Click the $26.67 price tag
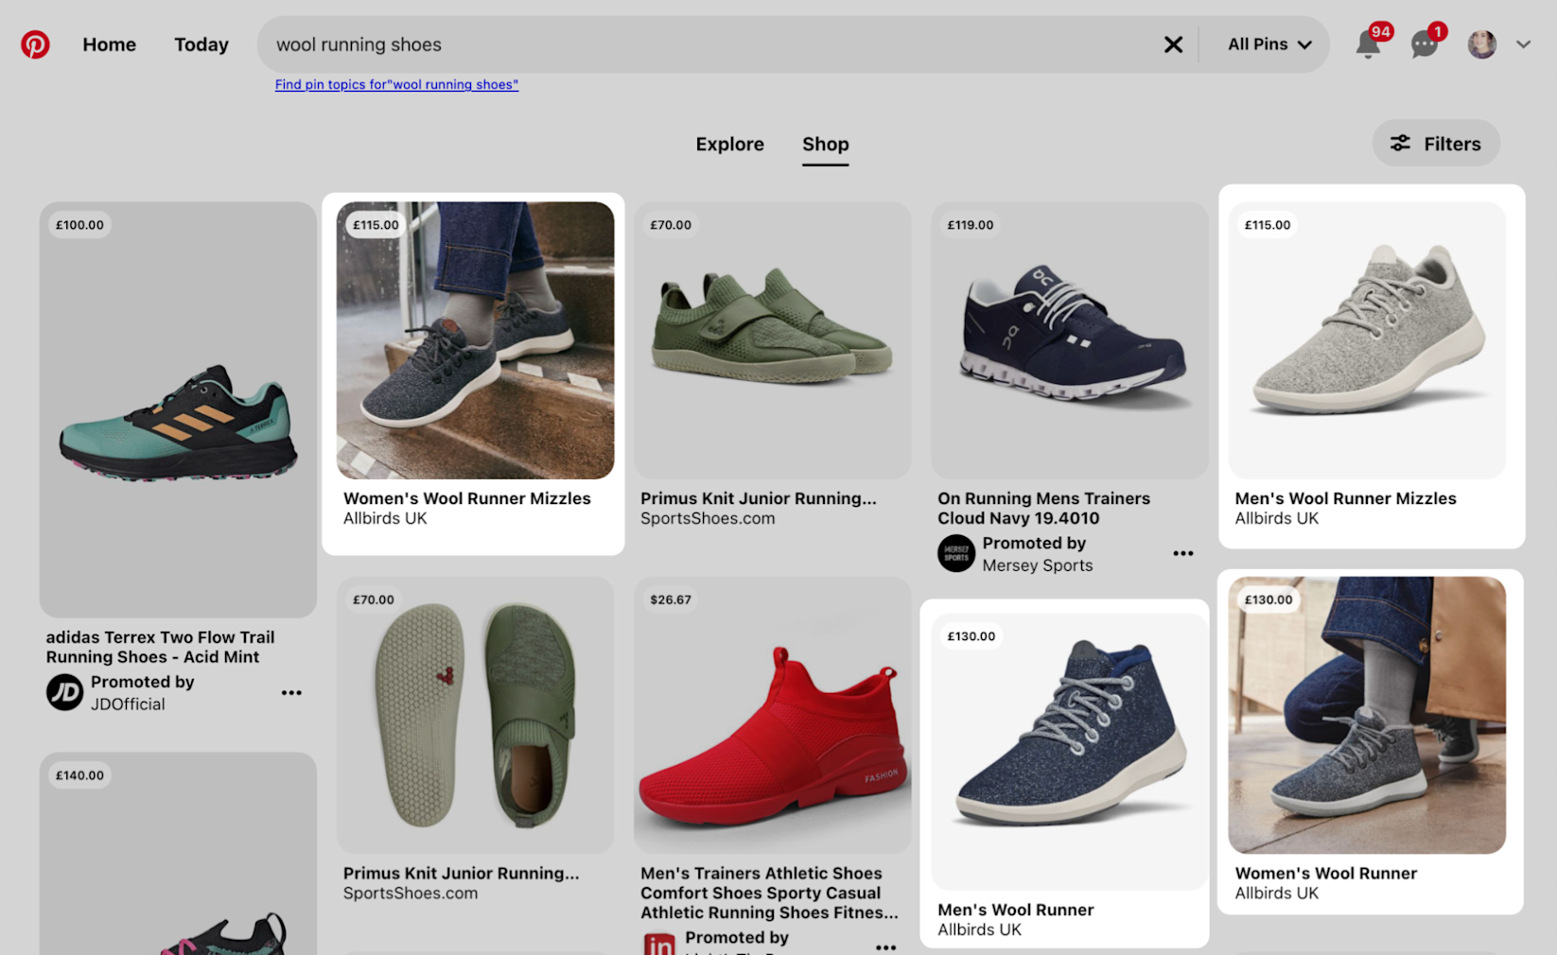This screenshot has height=955, width=1557. pyautogui.click(x=671, y=599)
